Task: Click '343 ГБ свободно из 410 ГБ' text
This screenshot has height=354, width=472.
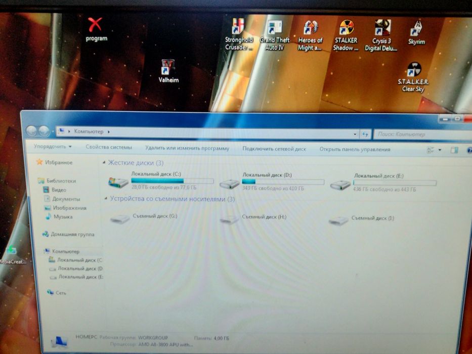Action: pyautogui.click(x=273, y=188)
